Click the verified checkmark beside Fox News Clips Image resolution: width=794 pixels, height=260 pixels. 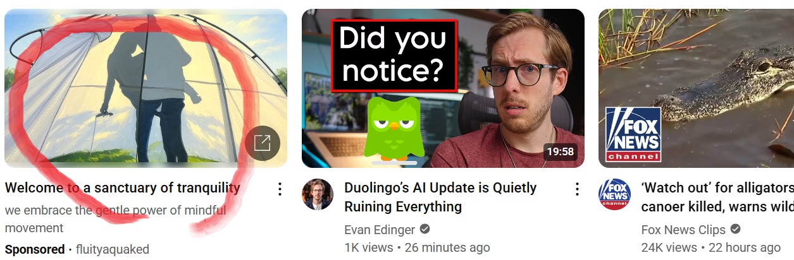(735, 229)
